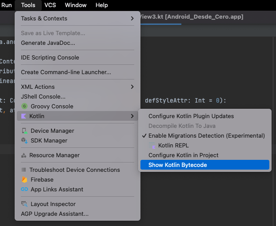Image resolution: width=276 pixels, height=226 pixels.
Task: Choose Configure Kotlin in Project
Action: pyautogui.click(x=205, y=155)
